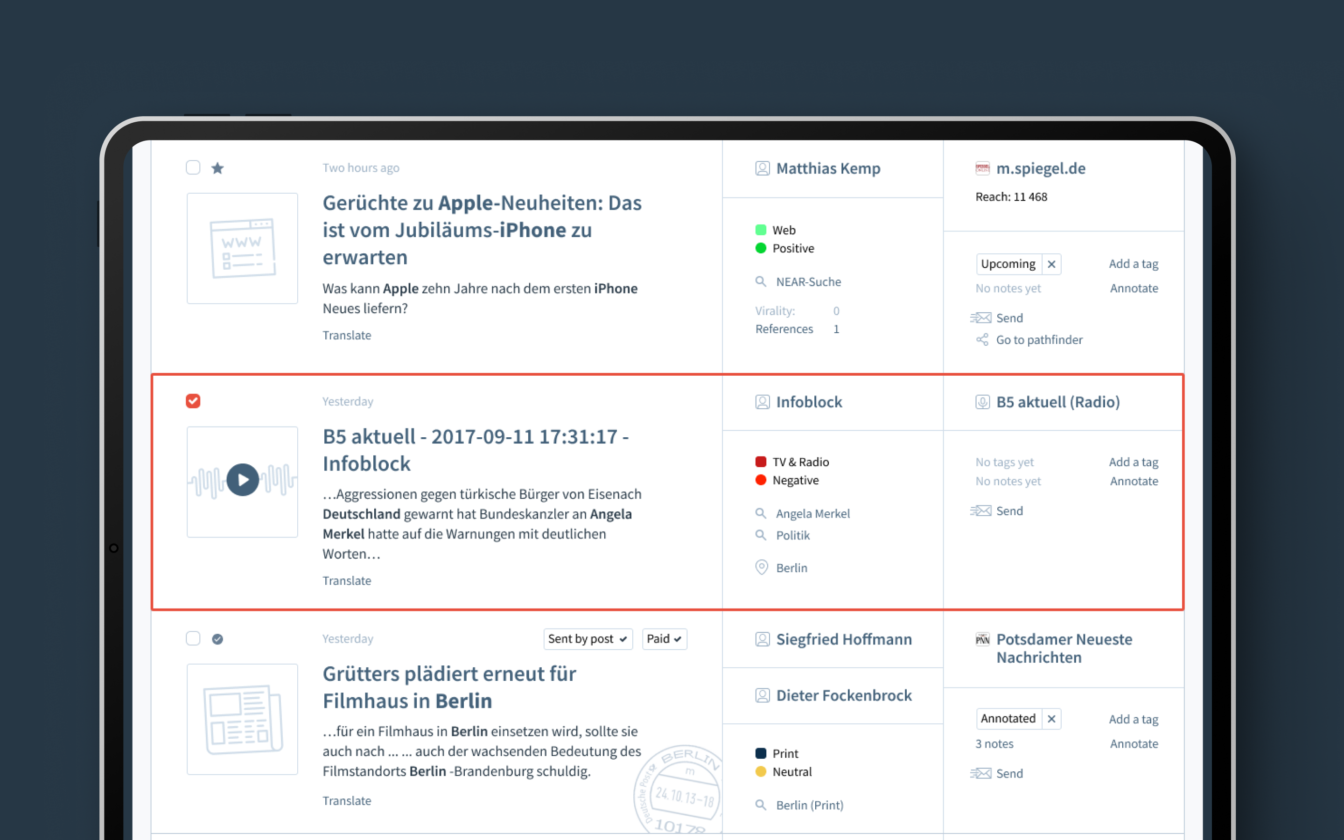Open the Paid status dropdown
The height and width of the screenshot is (840, 1344).
tap(664, 639)
